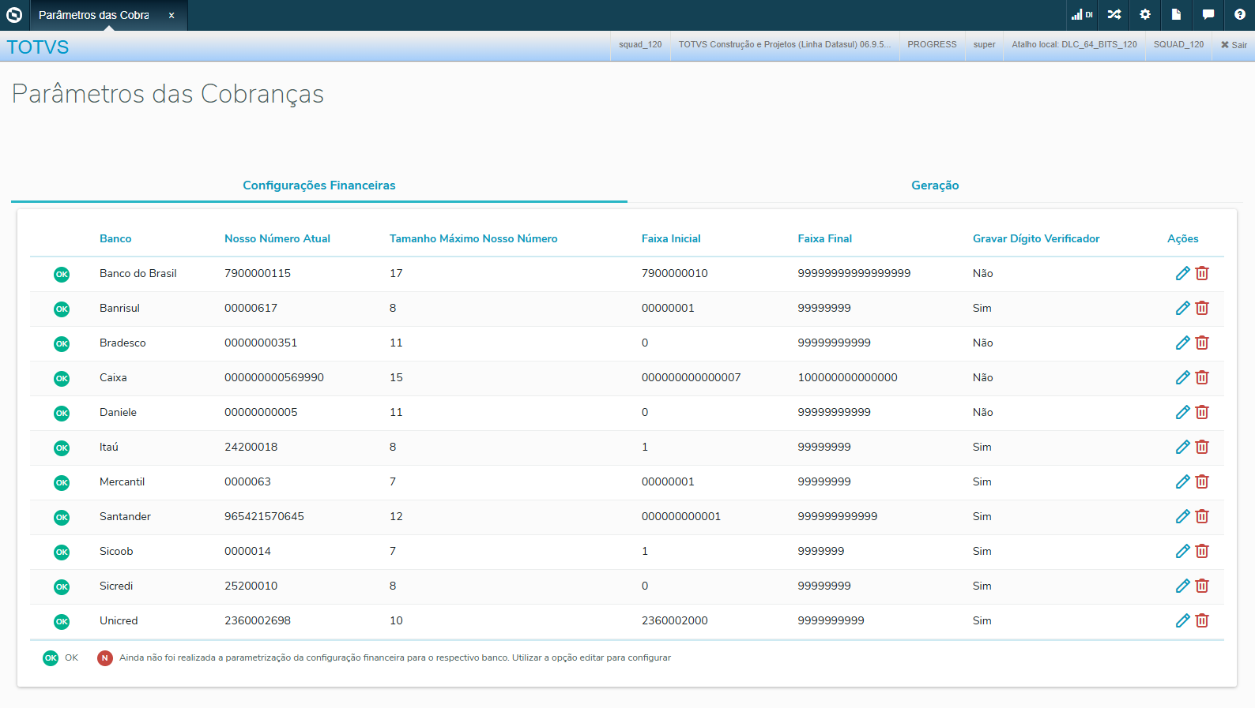This screenshot has width=1255, height=708.
Task: Click the Gravar Dígito Verificador column header
Action: [1036, 238]
